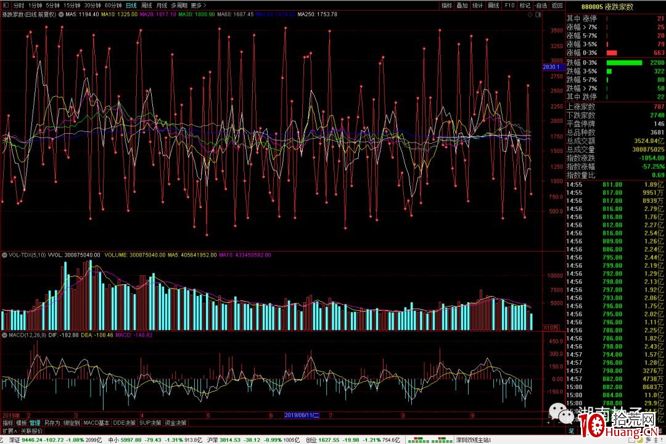Open the 画线 drawing tools
This screenshot has width=666, height=444.
pos(493,5)
